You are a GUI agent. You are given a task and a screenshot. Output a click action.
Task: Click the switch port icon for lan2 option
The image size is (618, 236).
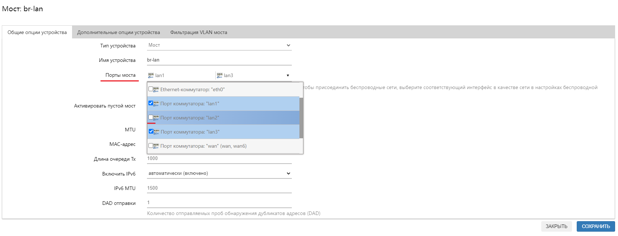156,118
